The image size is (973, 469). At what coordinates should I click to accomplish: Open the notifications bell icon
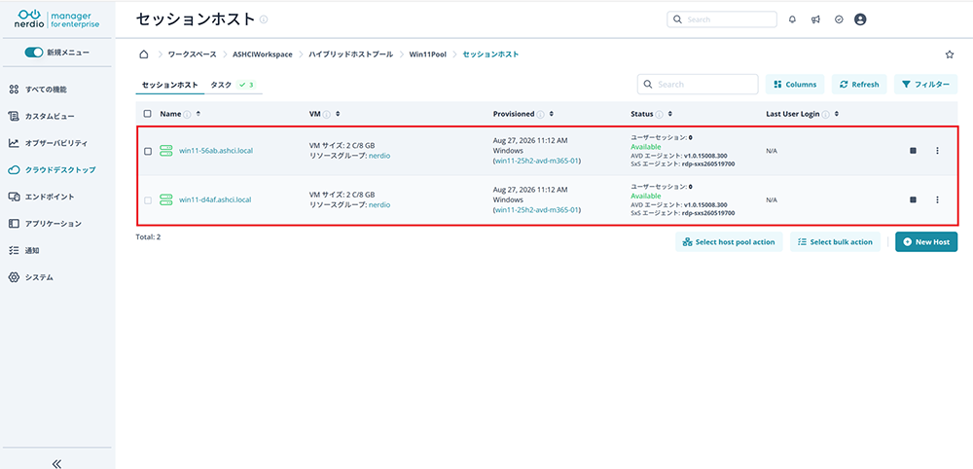click(x=792, y=19)
